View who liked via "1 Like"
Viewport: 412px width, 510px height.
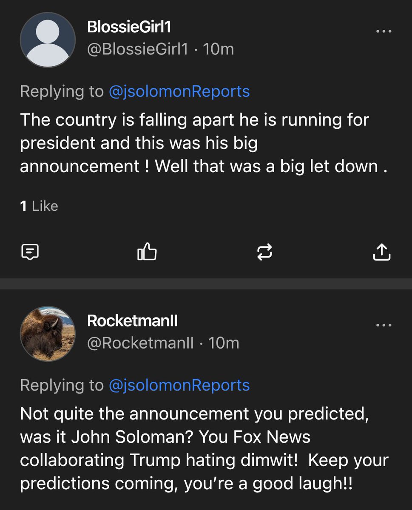click(x=39, y=206)
